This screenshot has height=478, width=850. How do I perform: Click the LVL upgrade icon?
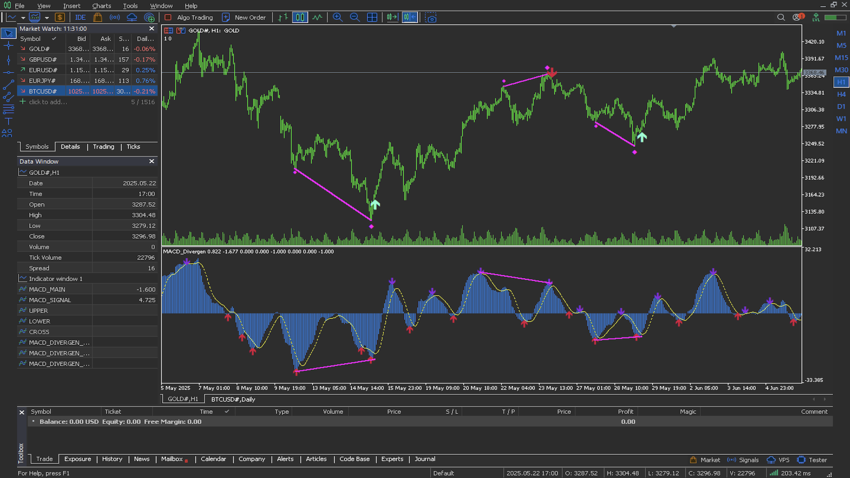[816, 17]
